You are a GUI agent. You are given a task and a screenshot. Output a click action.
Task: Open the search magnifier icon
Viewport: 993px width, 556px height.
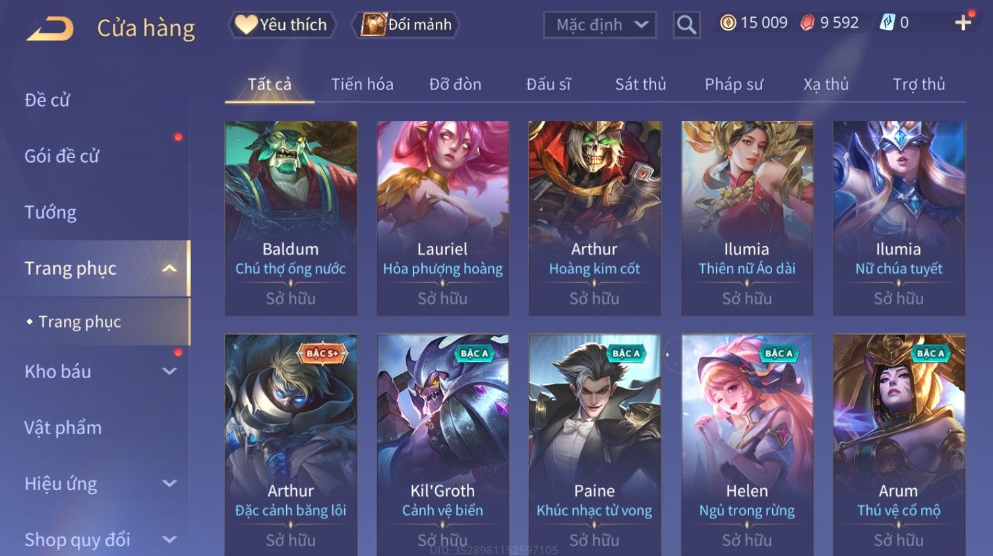[x=686, y=25]
